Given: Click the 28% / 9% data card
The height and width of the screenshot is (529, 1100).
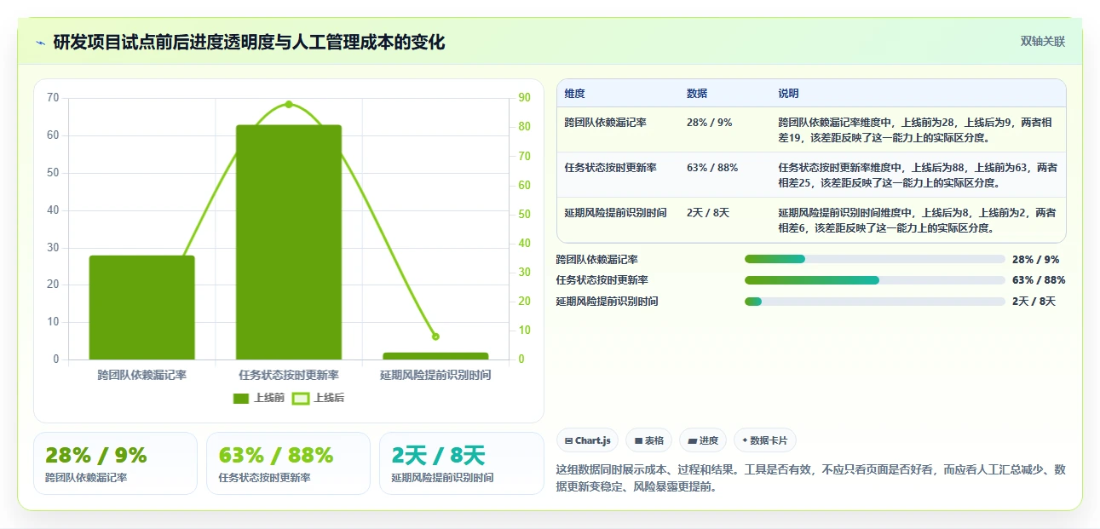Looking at the screenshot, I should (115, 463).
